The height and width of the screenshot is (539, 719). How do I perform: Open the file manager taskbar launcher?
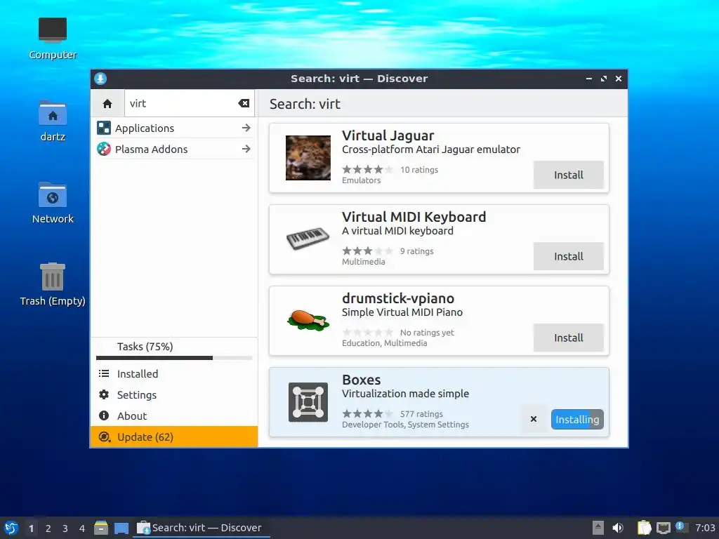point(101,528)
